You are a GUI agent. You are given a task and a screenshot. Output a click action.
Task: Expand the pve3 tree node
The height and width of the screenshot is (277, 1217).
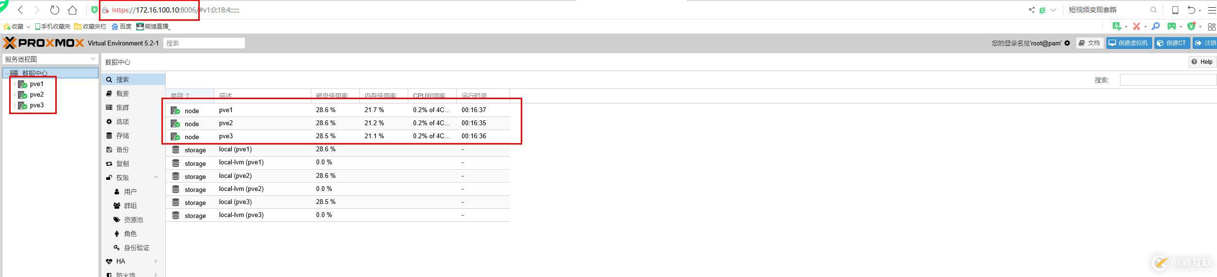pos(15,105)
